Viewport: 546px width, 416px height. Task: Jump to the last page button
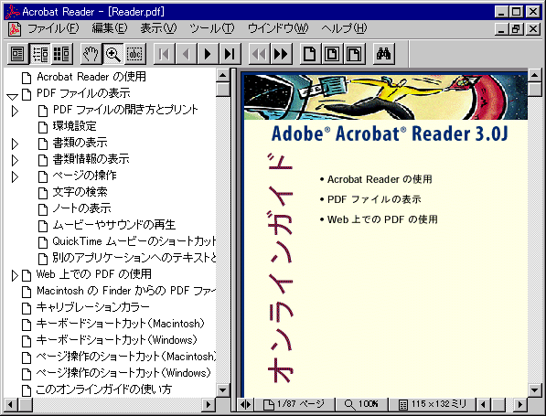[x=230, y=54]
